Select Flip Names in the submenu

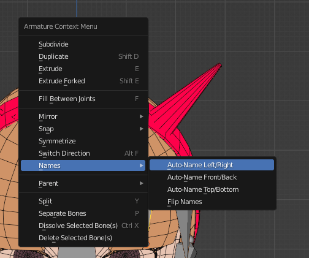coord(212,202)
